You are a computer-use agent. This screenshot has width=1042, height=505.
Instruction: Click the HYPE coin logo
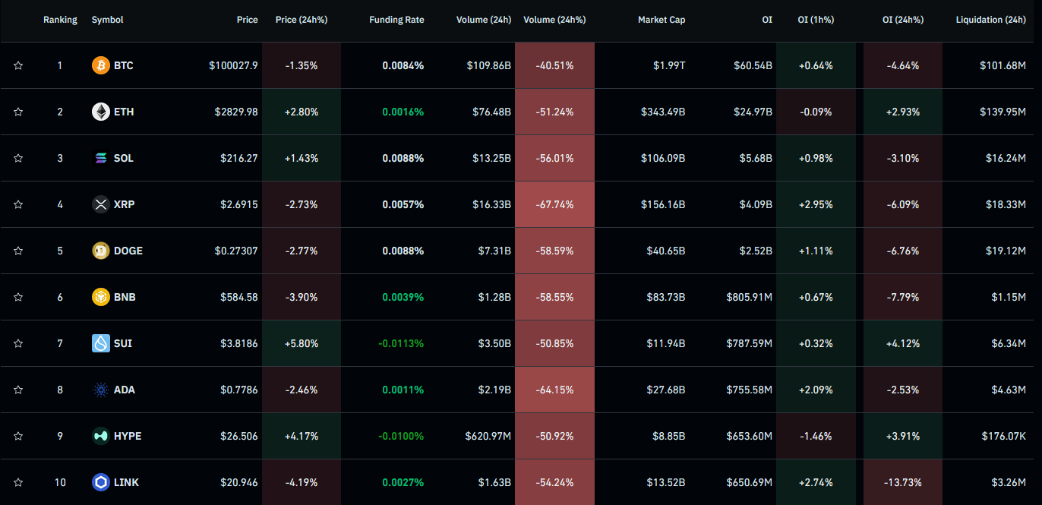[x=101, y=437]
